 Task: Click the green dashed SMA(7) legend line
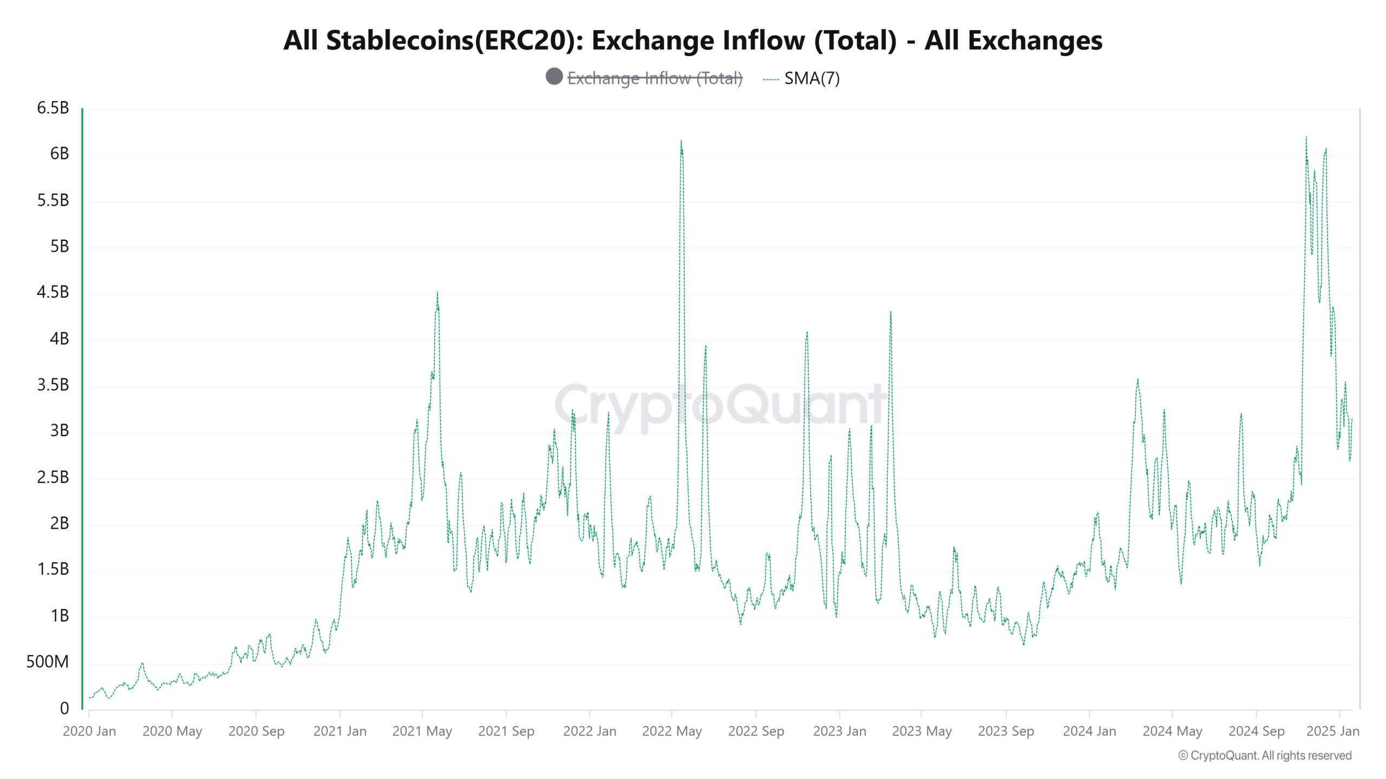pos(770,79)
